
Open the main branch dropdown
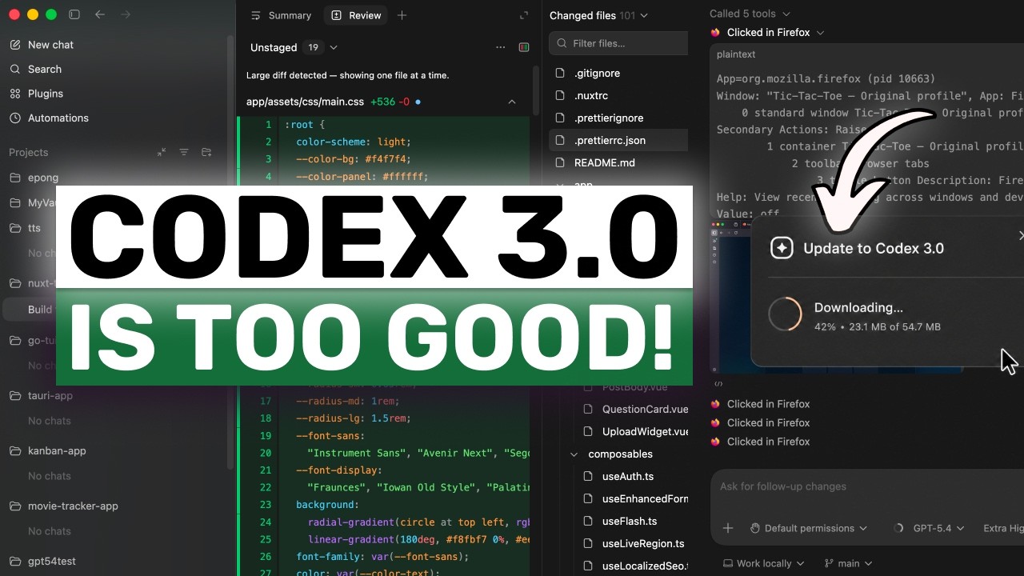tap(848, 563)
